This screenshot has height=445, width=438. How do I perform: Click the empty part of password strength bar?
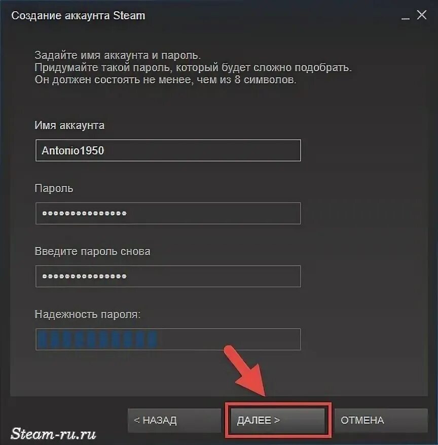(x=229, y=339)
